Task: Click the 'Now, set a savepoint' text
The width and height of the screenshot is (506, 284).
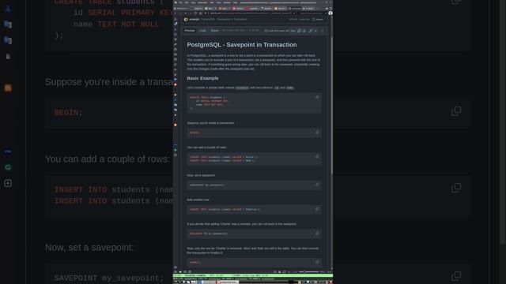Action: pyautogui.click(x=201, y=175)
